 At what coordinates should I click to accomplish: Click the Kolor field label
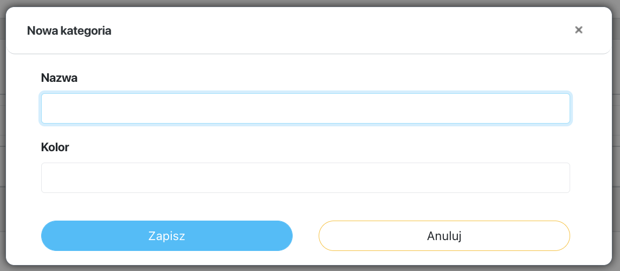(x=55, y=147)
